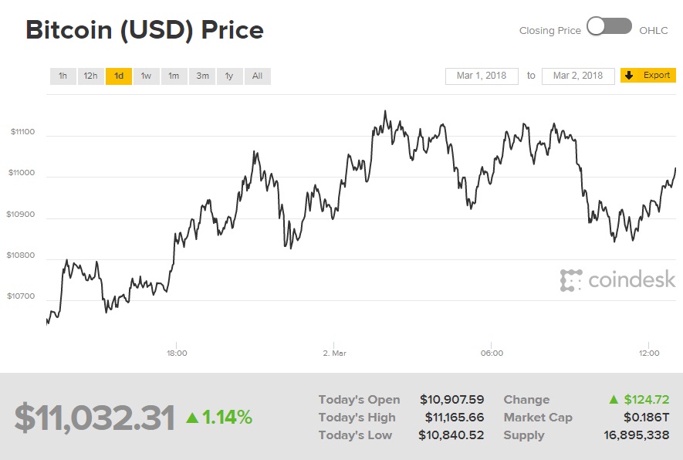Display All-time price history
Image resolution: width=683 pixels, height=460 pixels.
pos(257,76)
